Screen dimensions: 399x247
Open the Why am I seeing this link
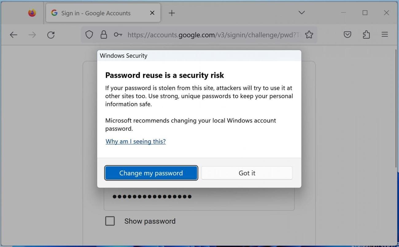(135, 141)
